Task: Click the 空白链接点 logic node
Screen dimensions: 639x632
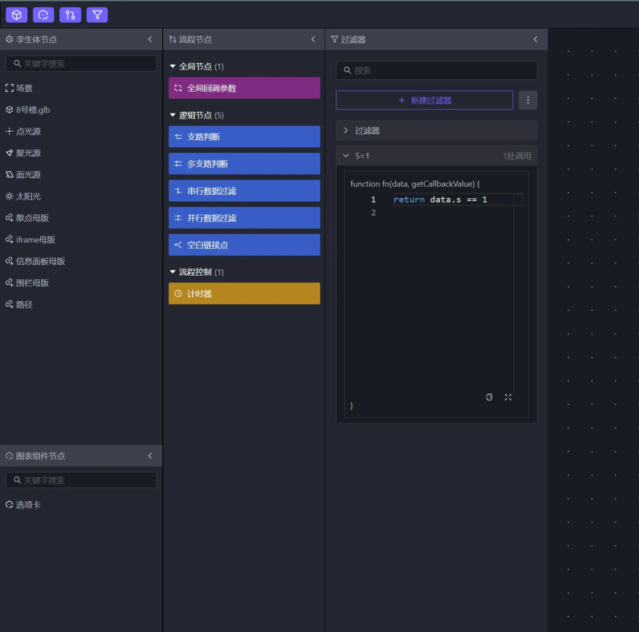Action: click(x=244, y=245)
